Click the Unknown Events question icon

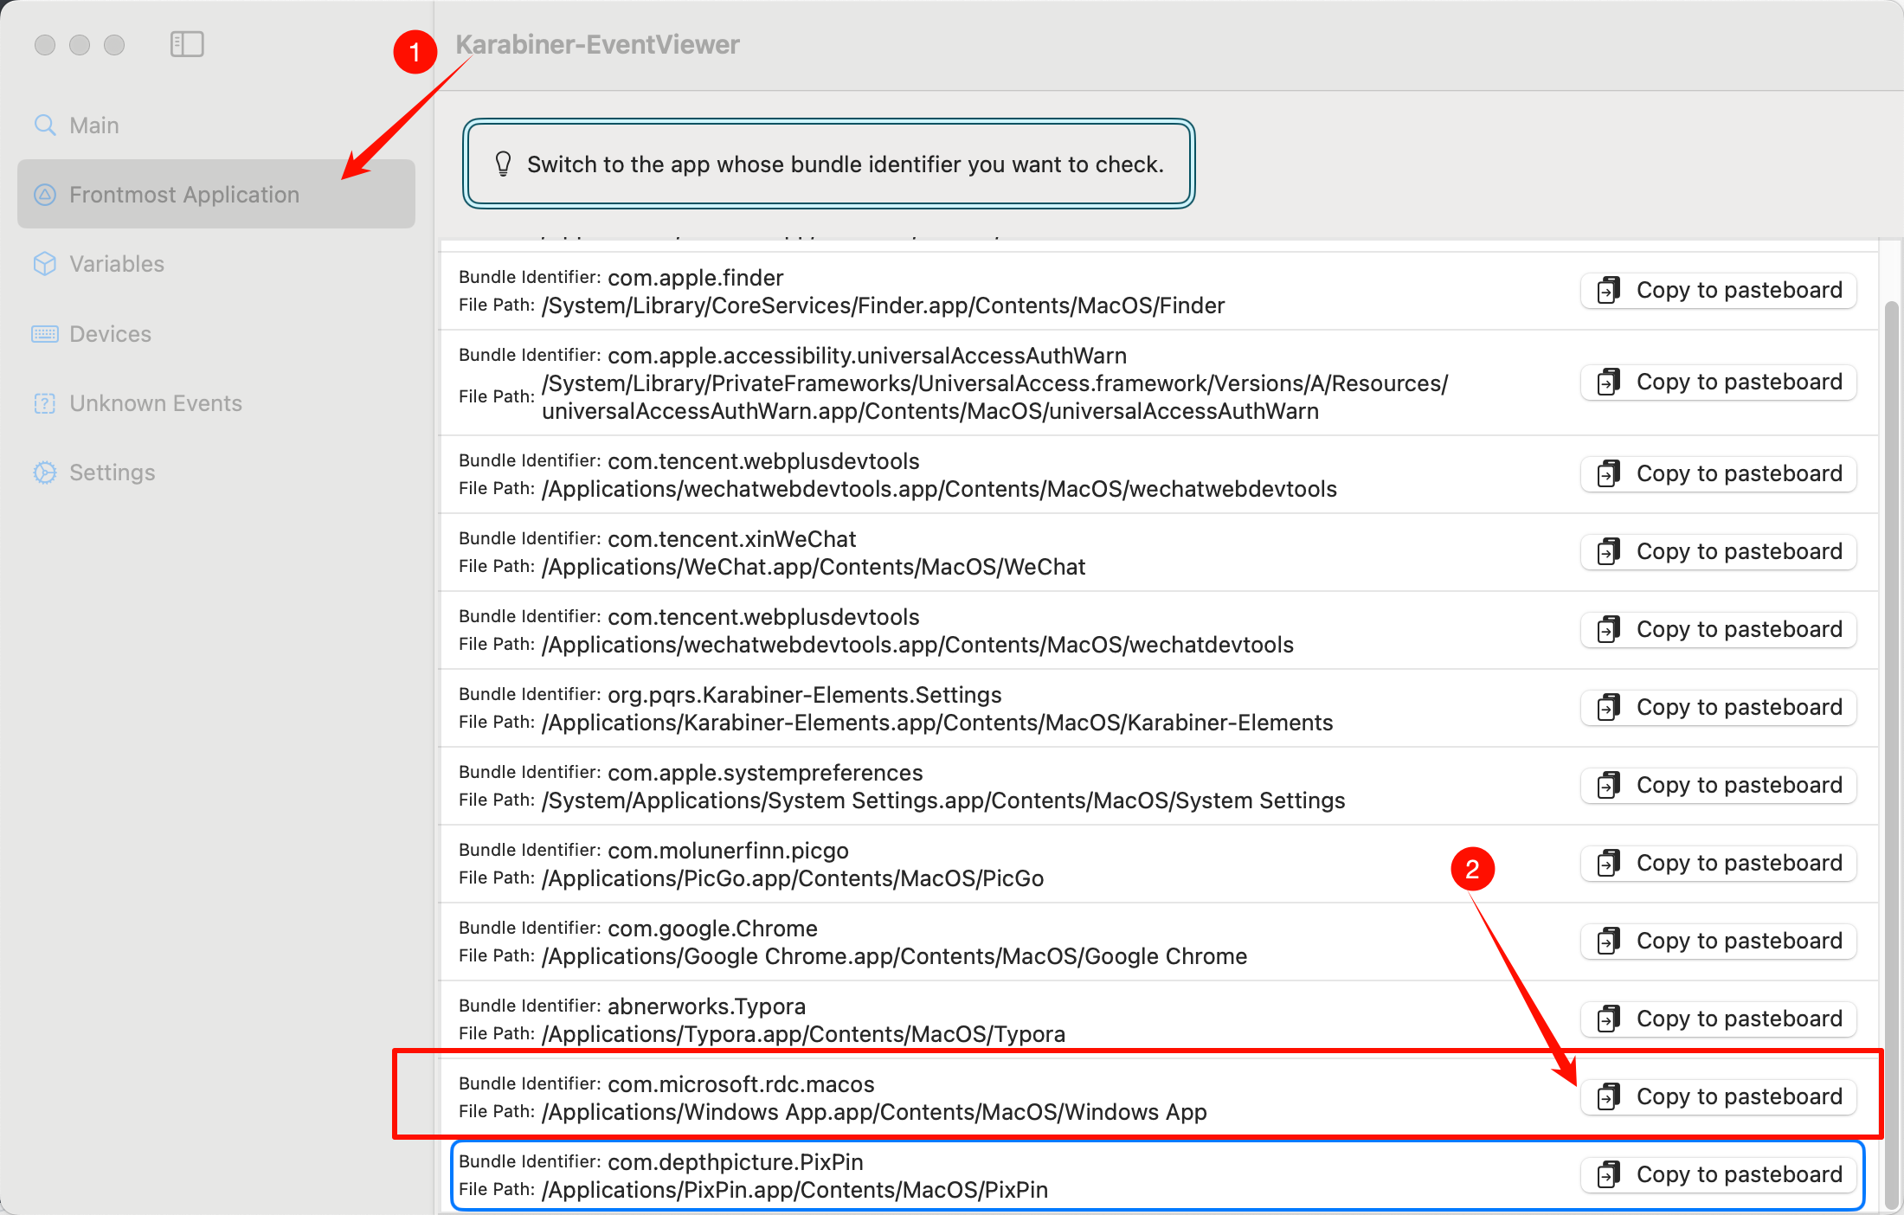coord(45,403)
